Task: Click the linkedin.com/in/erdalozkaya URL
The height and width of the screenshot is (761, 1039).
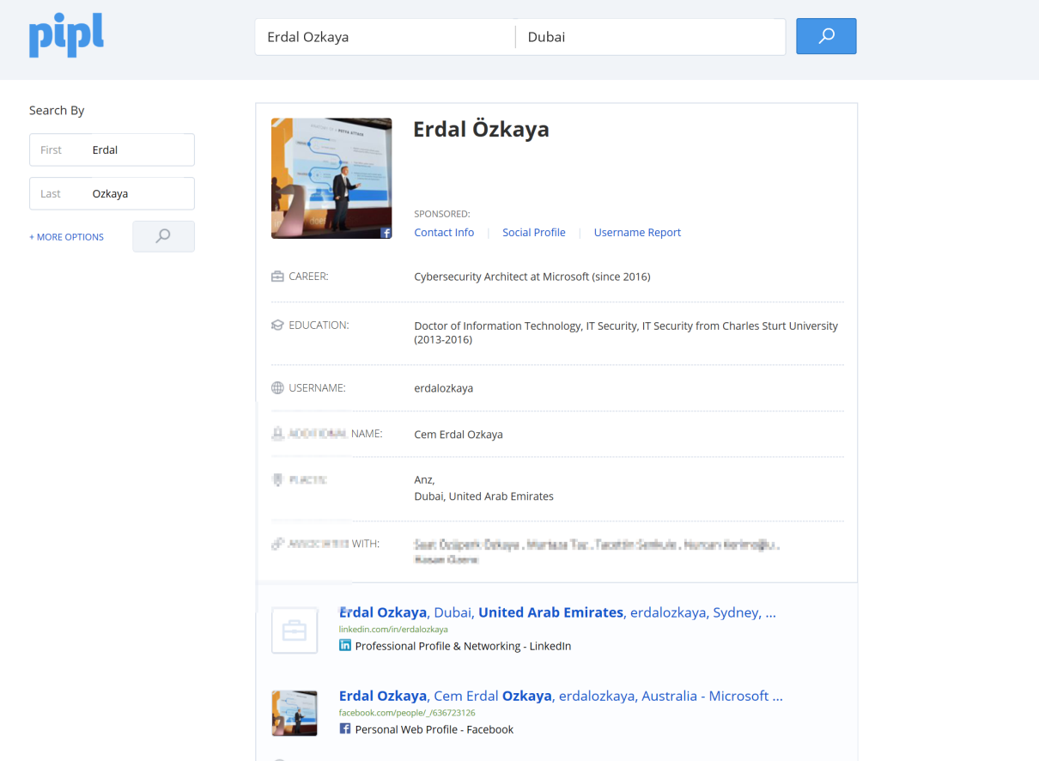Action: click(x=393, y=630)
